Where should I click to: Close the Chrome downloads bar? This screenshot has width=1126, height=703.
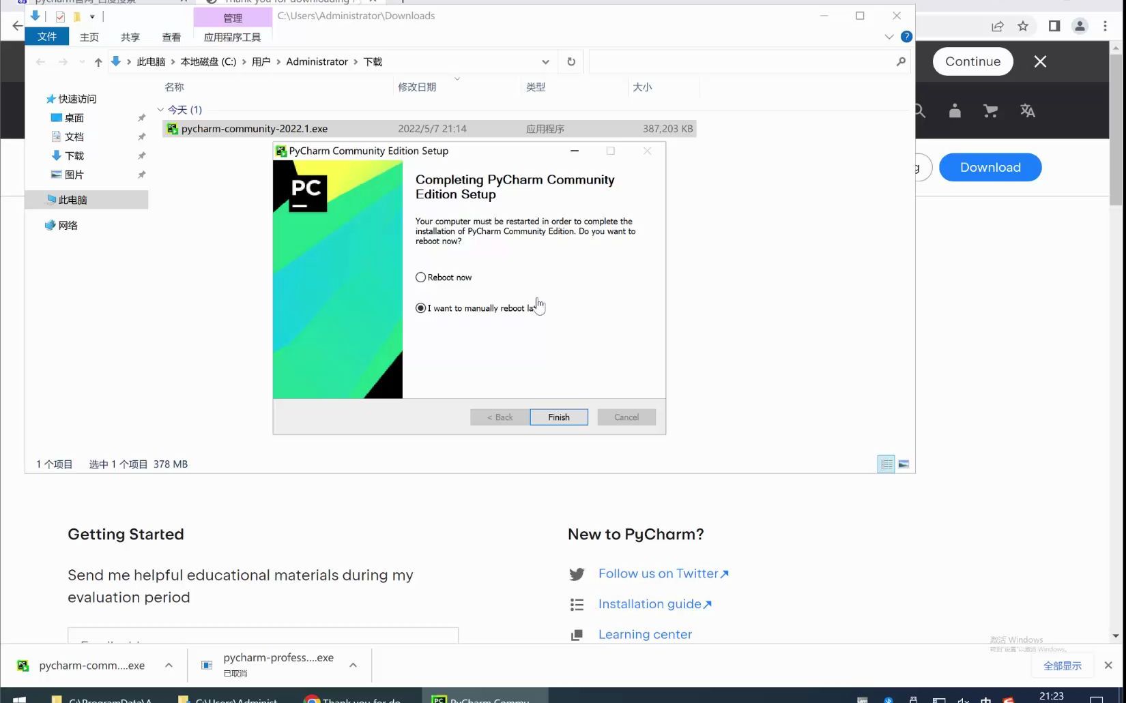1108,665
